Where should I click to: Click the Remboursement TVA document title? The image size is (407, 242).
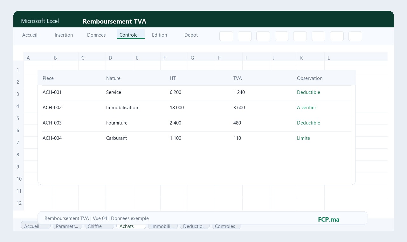(x=114, y=21)
